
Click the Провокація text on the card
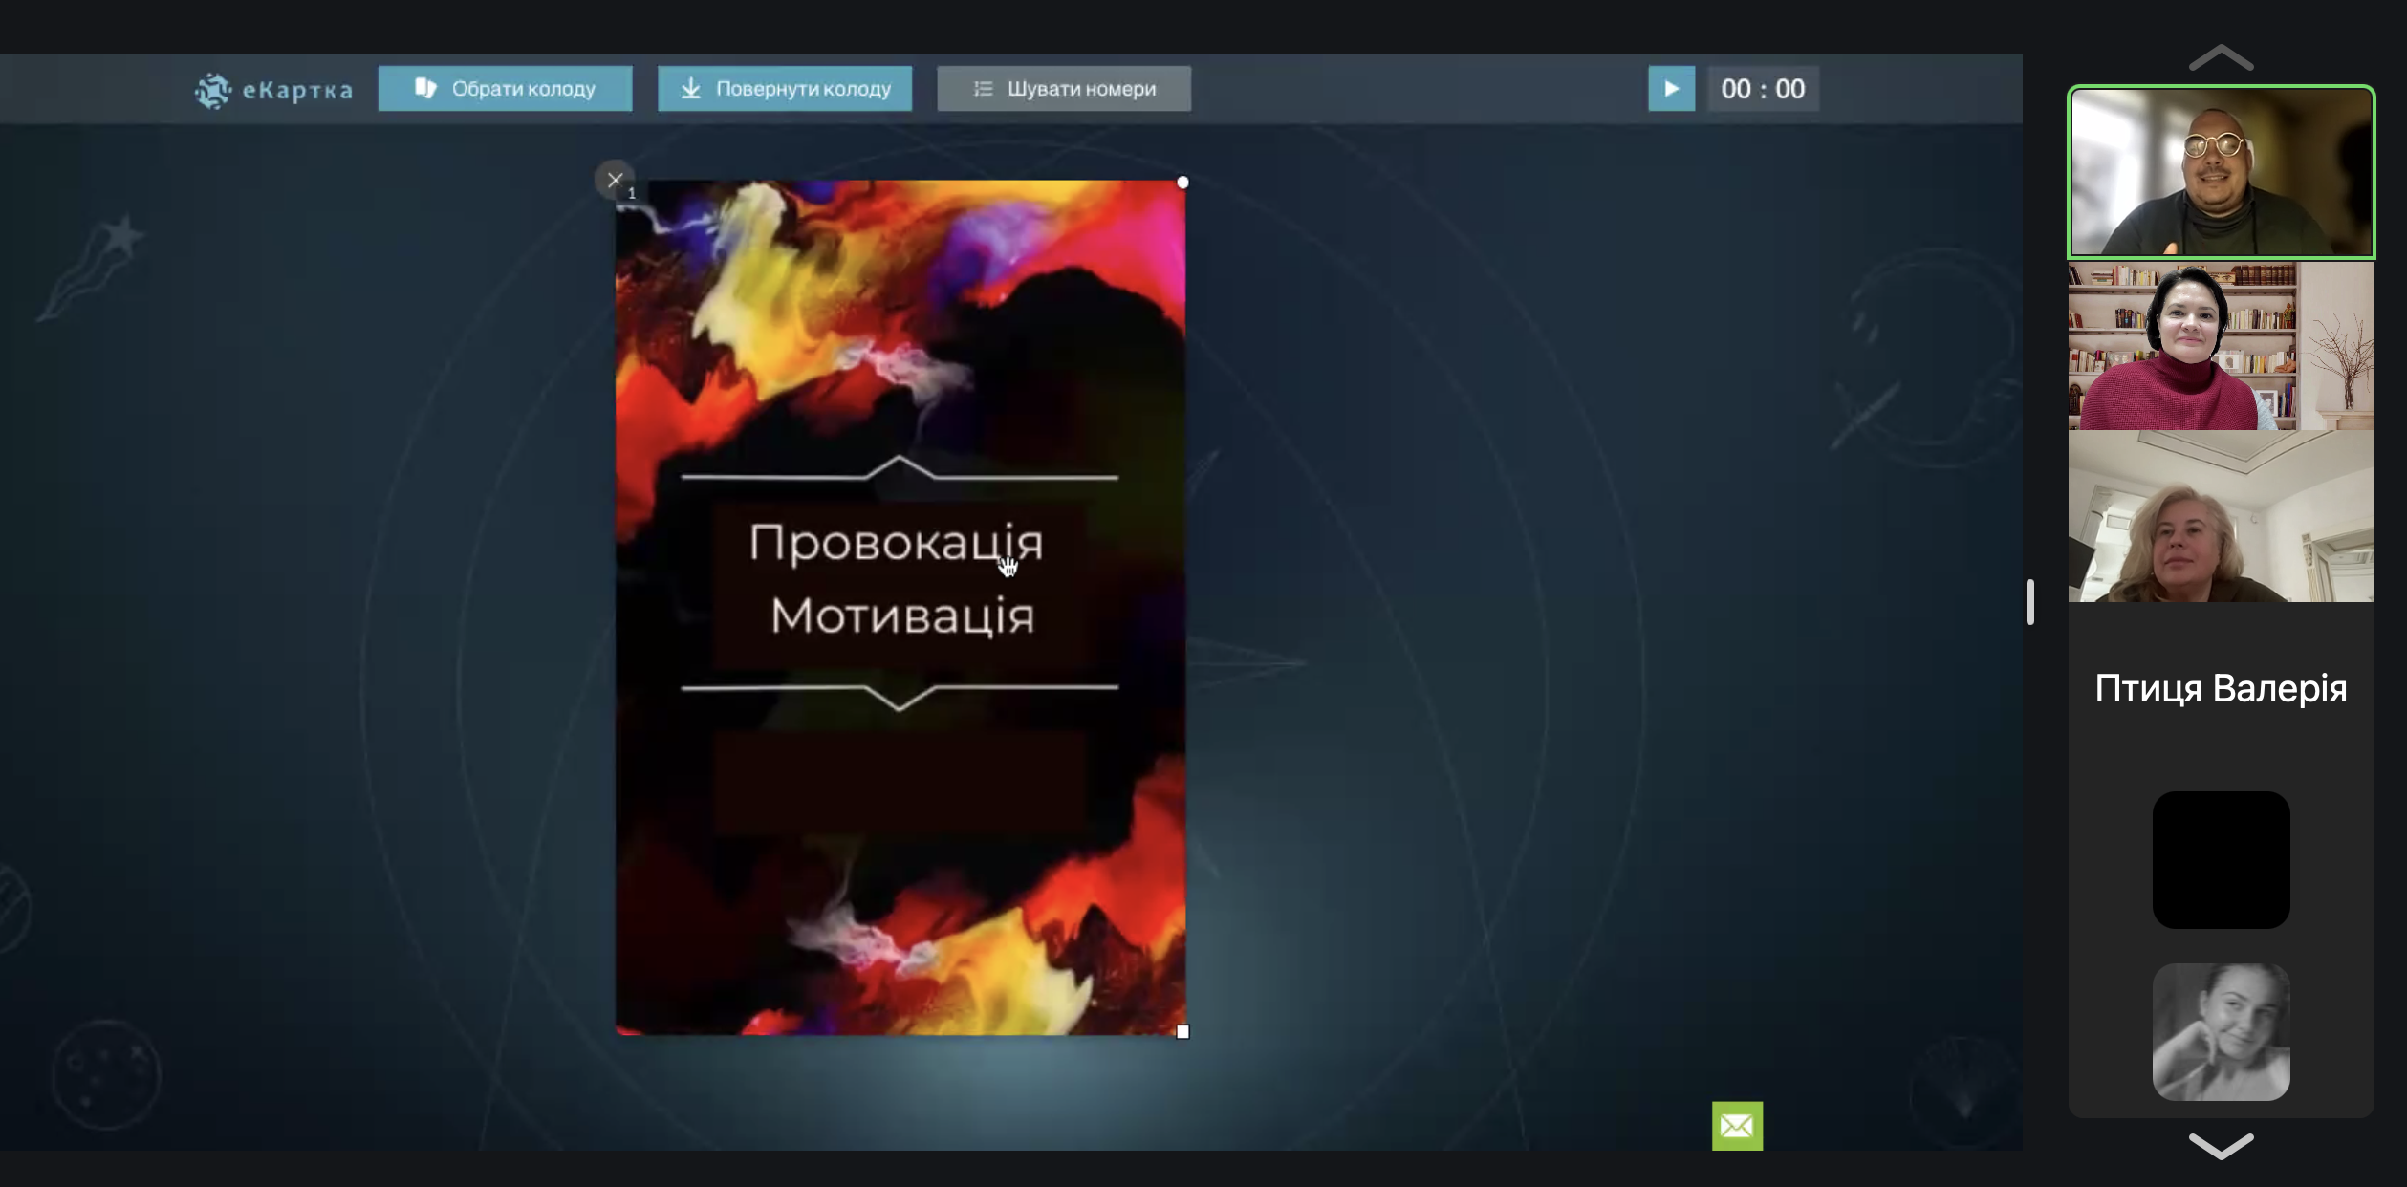click(896, 543)
